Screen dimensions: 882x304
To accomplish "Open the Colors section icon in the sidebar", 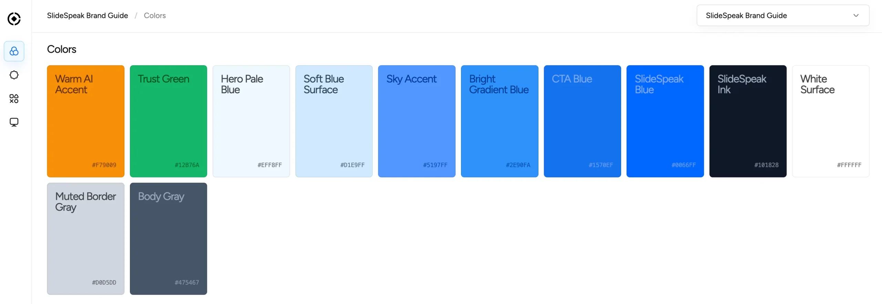I will [x=14, y=51].
